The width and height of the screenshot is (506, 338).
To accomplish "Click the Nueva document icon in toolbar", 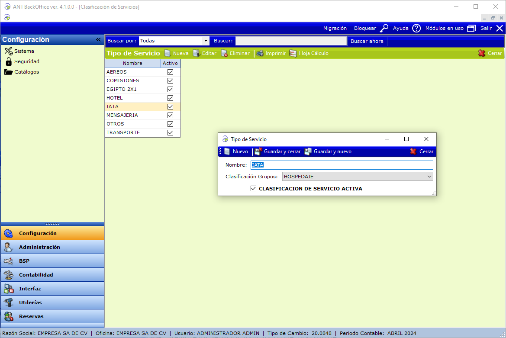I will tap(168, 53).
